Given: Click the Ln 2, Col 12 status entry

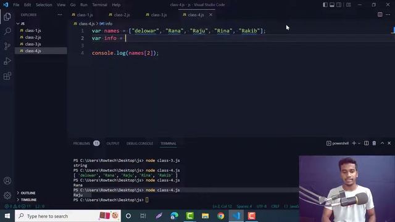Looking at the screenshot, I should pos(222,207).
